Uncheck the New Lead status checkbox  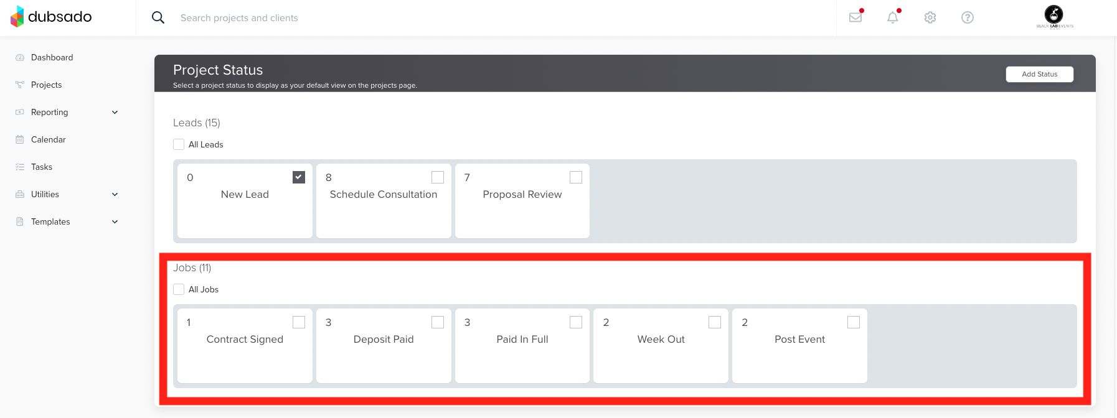(x=299, y=177)
